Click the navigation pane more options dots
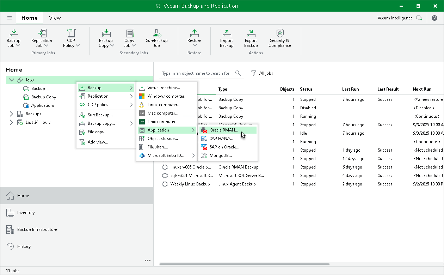Image resolution: width=444 pixels, height=275 pixels. point(148,261)
